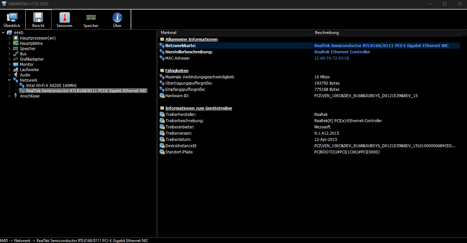The width and height of the screenshot is (467, 243).
Task: Expand the Speicher tree node
Action: (9, 48)
